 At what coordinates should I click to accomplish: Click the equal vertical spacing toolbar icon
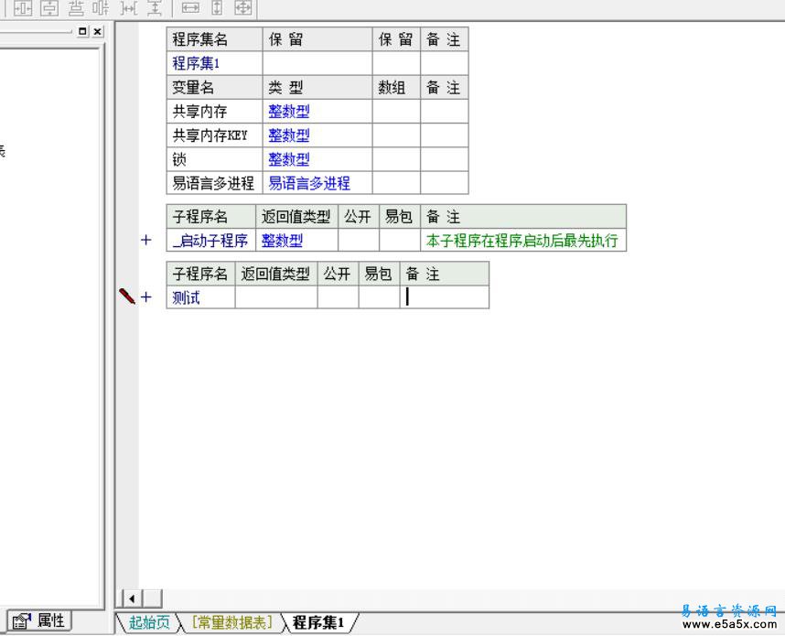pos(155,7)
